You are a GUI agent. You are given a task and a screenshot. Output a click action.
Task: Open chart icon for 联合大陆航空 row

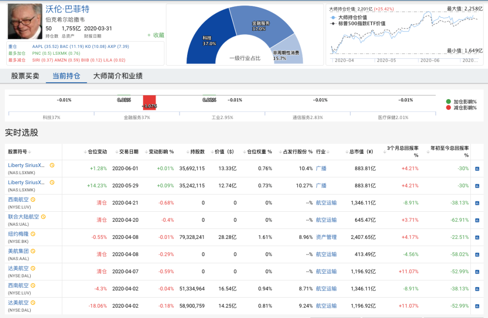point(477,220)
